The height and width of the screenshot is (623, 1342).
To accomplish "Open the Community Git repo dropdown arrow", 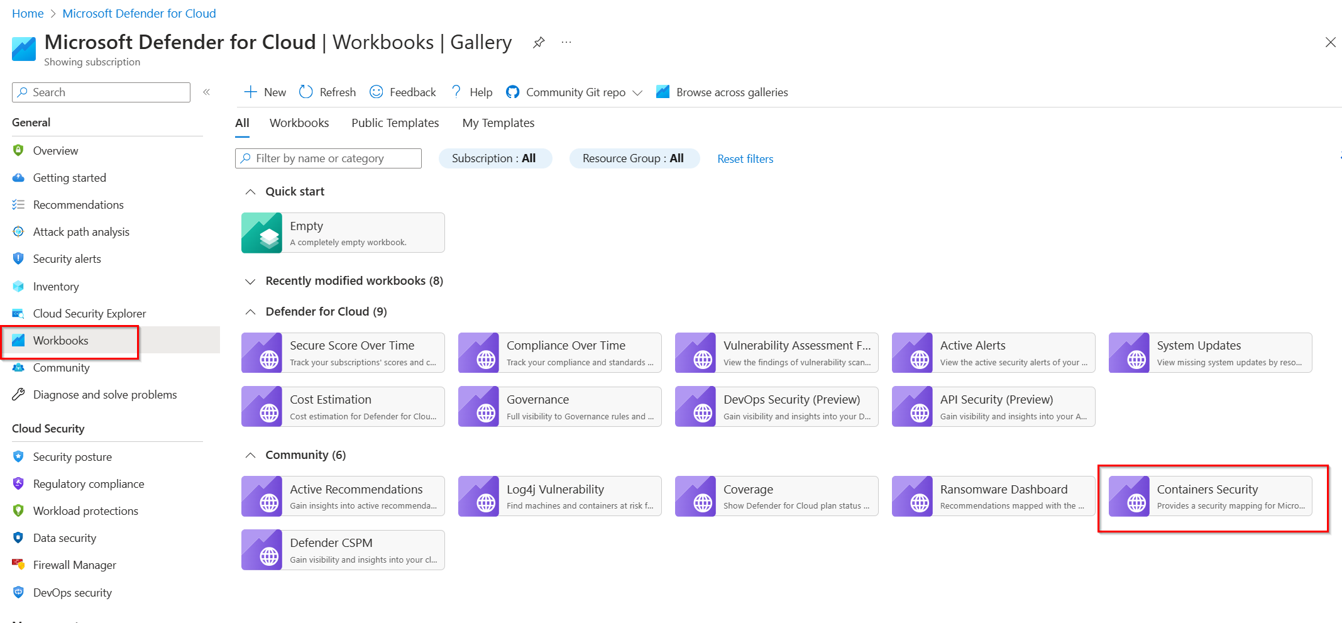I will [x=637, y=93].
